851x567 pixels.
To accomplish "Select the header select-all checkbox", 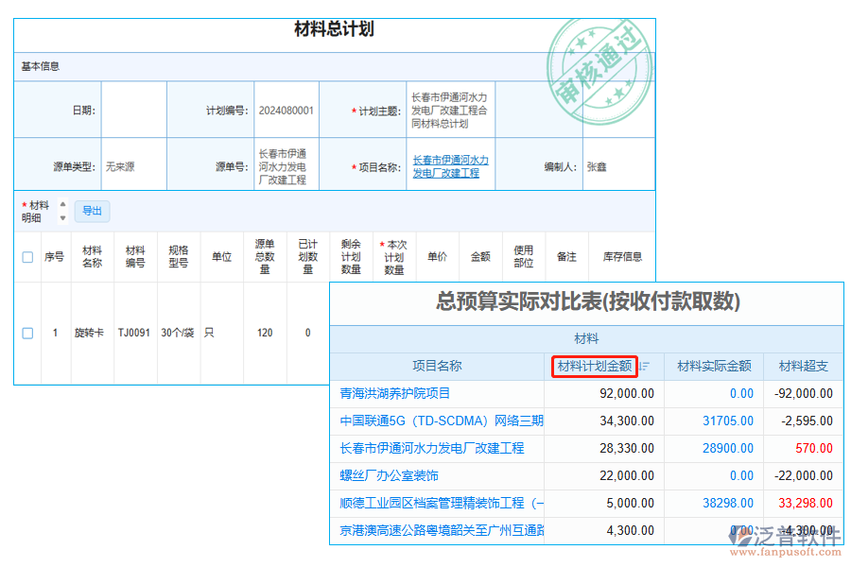I will [x=26, y=256].
